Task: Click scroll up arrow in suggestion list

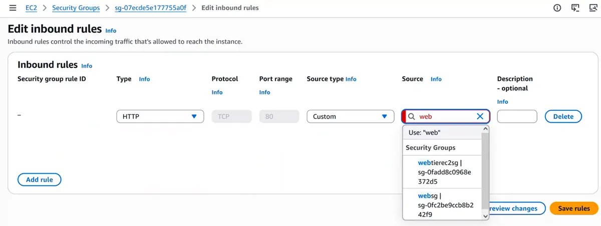Action: (485, 129)
